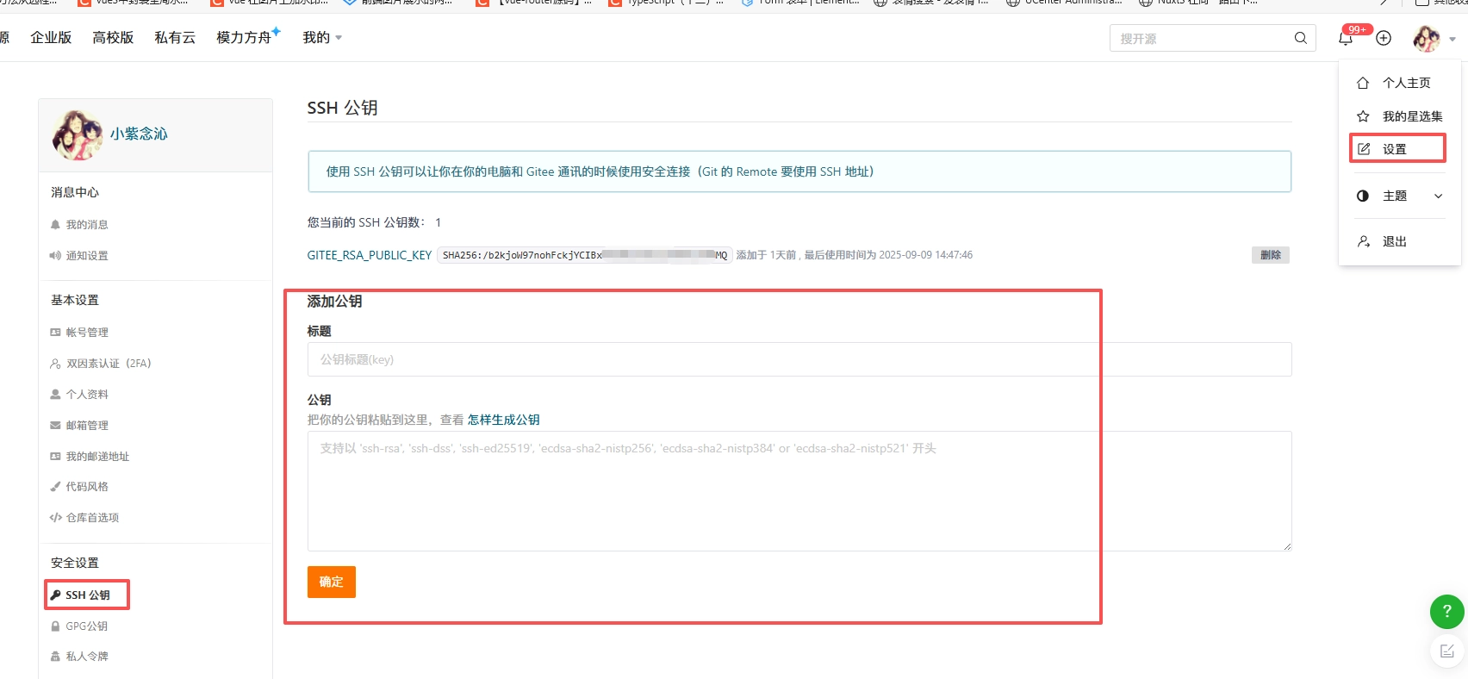Click the icon beside 我的邮递地址
The width and height of the screenshot is (1468, 679).
point(55,457)
